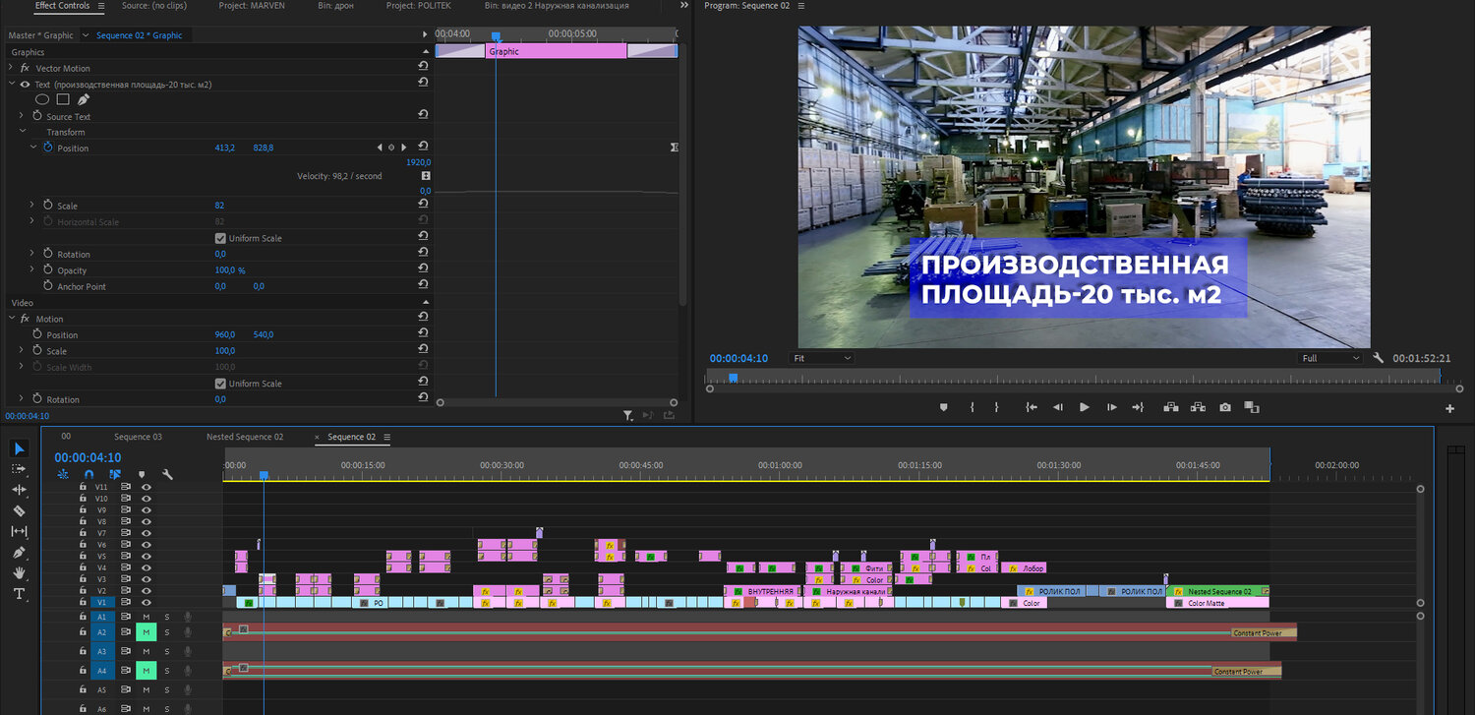The image size is (1475, 715).
Task: Add Marker in Program monitor
Action: [x=943, y=407]
